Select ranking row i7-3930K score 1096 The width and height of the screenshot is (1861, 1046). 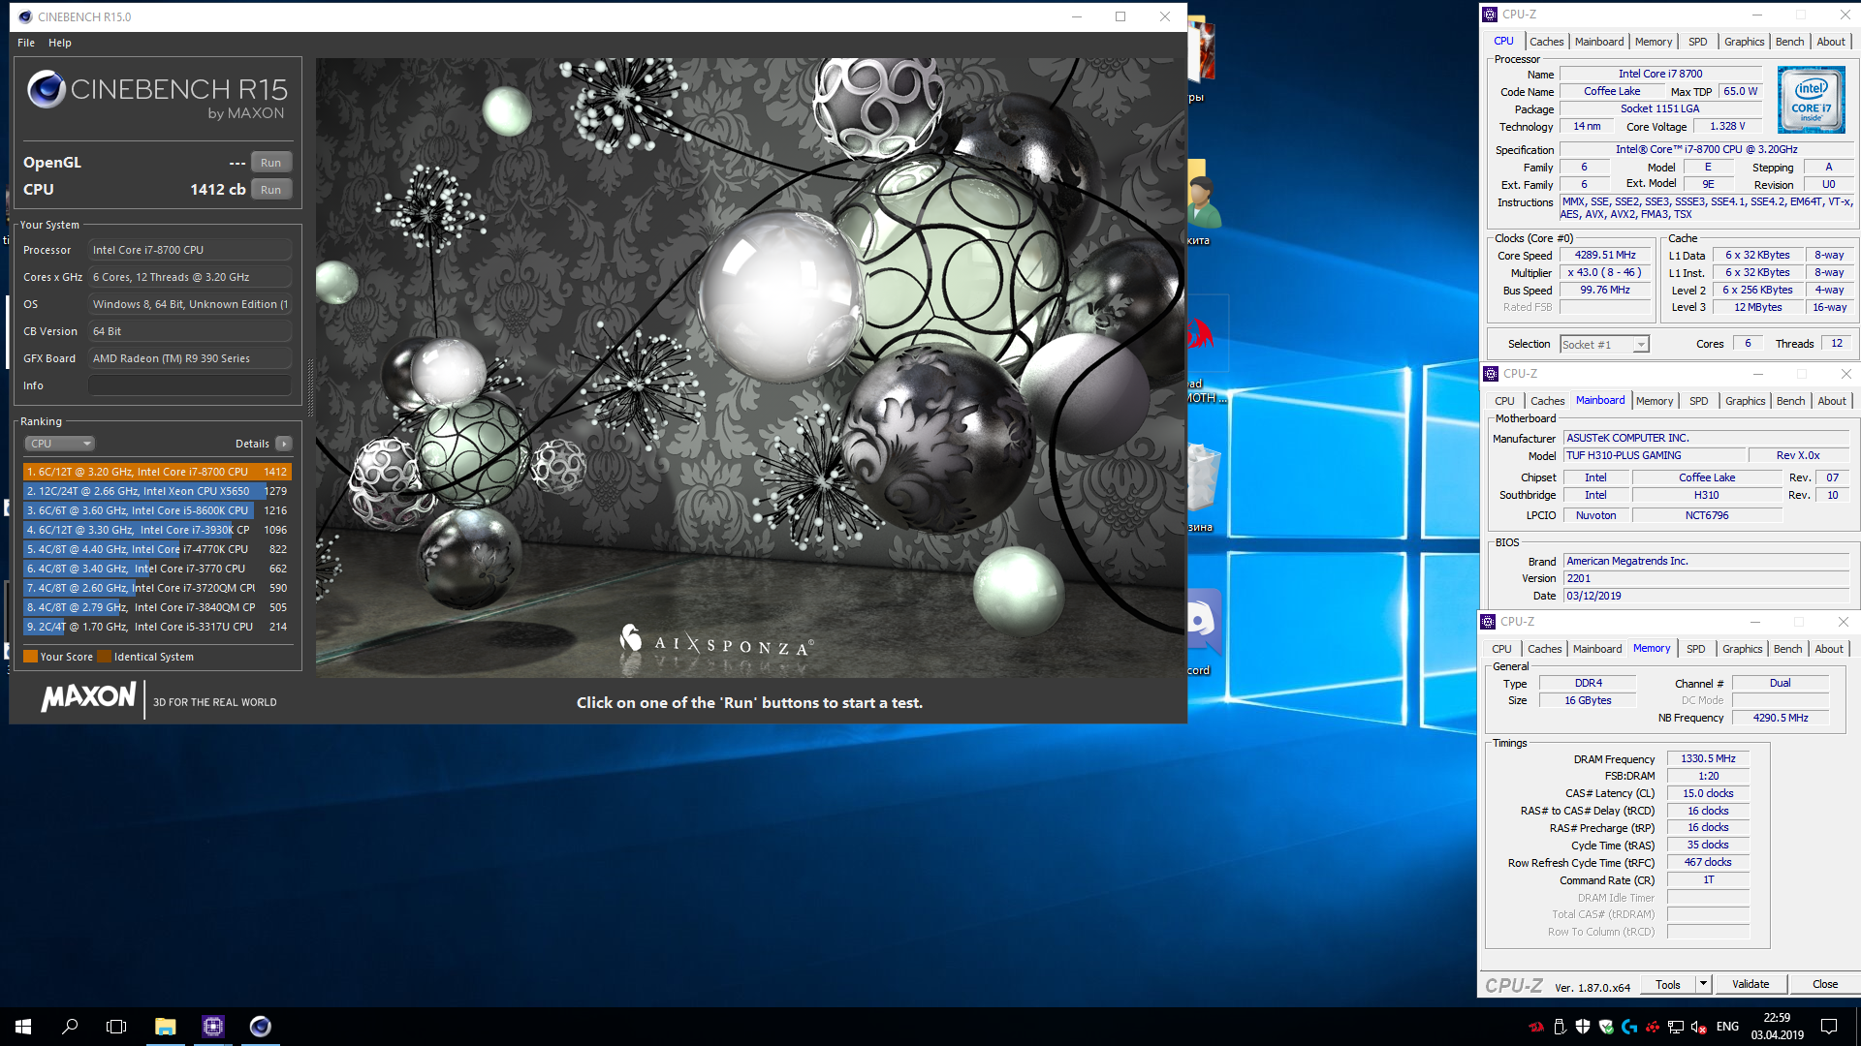(157, 530)
